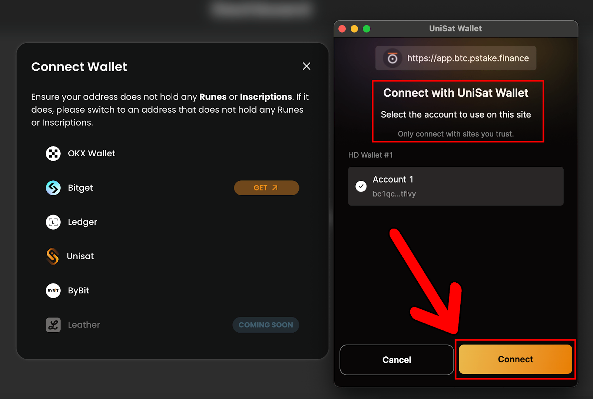
Task: Close the Connect Wallet dialog
Action: 307,66
